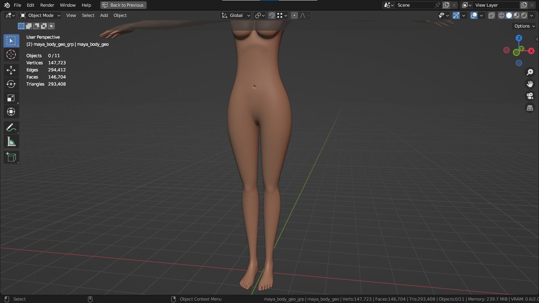Toggle snapping magnet icon

[x=272, y=15]
